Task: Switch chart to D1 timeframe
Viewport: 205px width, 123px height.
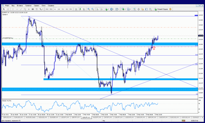Action: click(x=63, y=9)
